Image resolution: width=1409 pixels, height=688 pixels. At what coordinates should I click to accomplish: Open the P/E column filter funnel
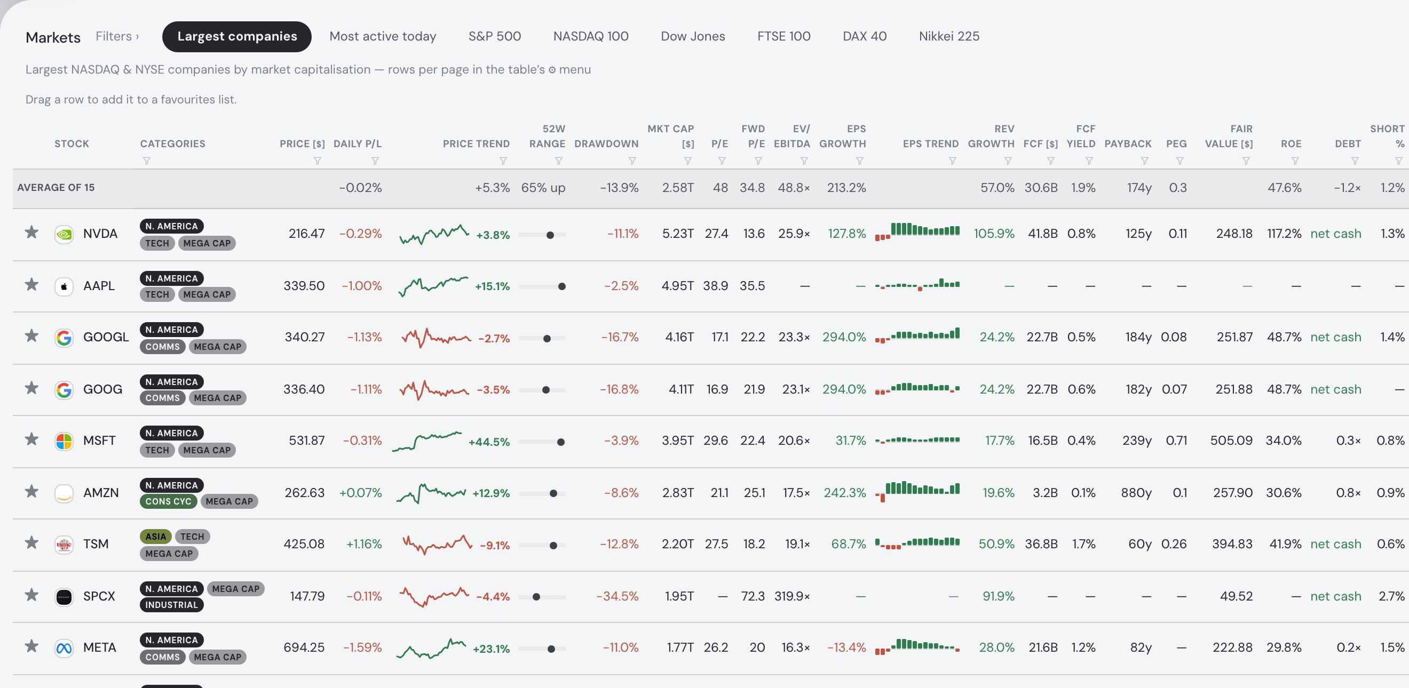click(722, 161)
